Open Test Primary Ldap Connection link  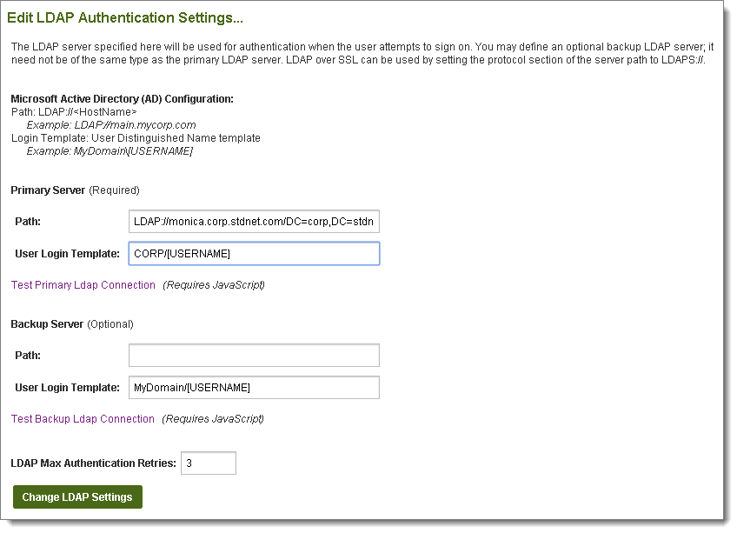(83, 285)
